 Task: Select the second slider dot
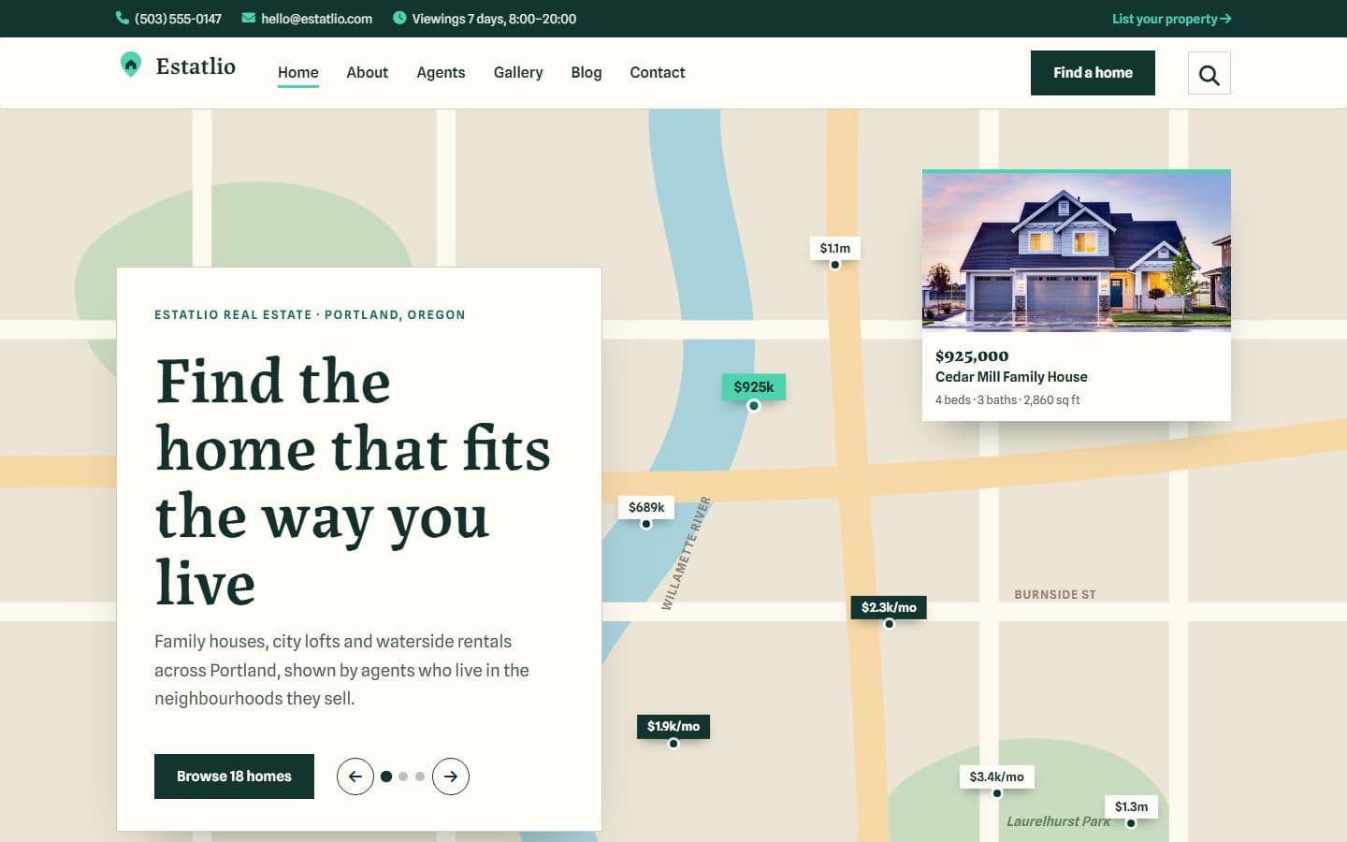coord(403,777)
